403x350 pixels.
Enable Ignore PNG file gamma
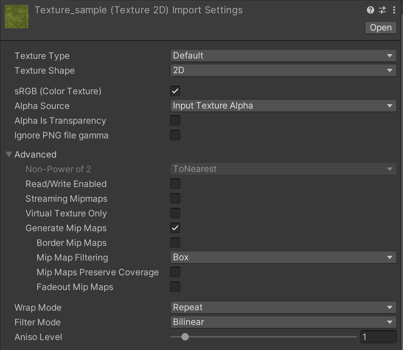pos(175,135)
